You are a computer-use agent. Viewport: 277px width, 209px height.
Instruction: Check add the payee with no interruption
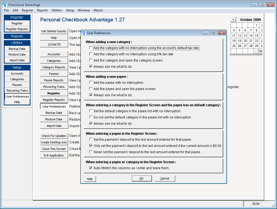coord(91,82)
